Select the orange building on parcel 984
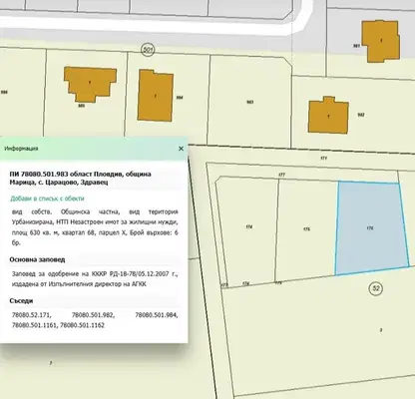This screenshot has width=415, height=399. click(156, 96)
